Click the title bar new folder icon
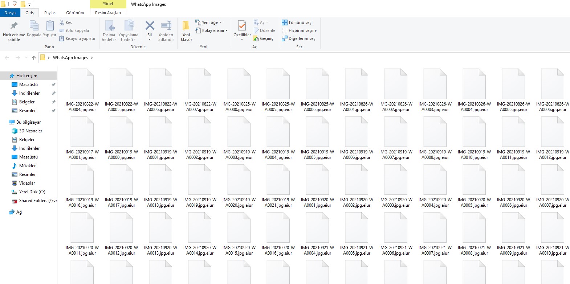Screen dimensions: 570x284 23,4
